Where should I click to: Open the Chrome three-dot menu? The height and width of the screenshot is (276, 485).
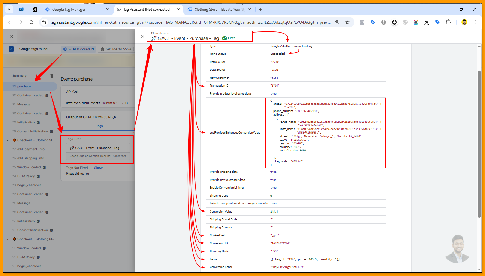pos(475,22)
